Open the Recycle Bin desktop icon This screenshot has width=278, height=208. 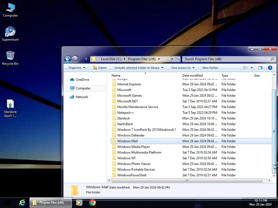coord(10,58)
